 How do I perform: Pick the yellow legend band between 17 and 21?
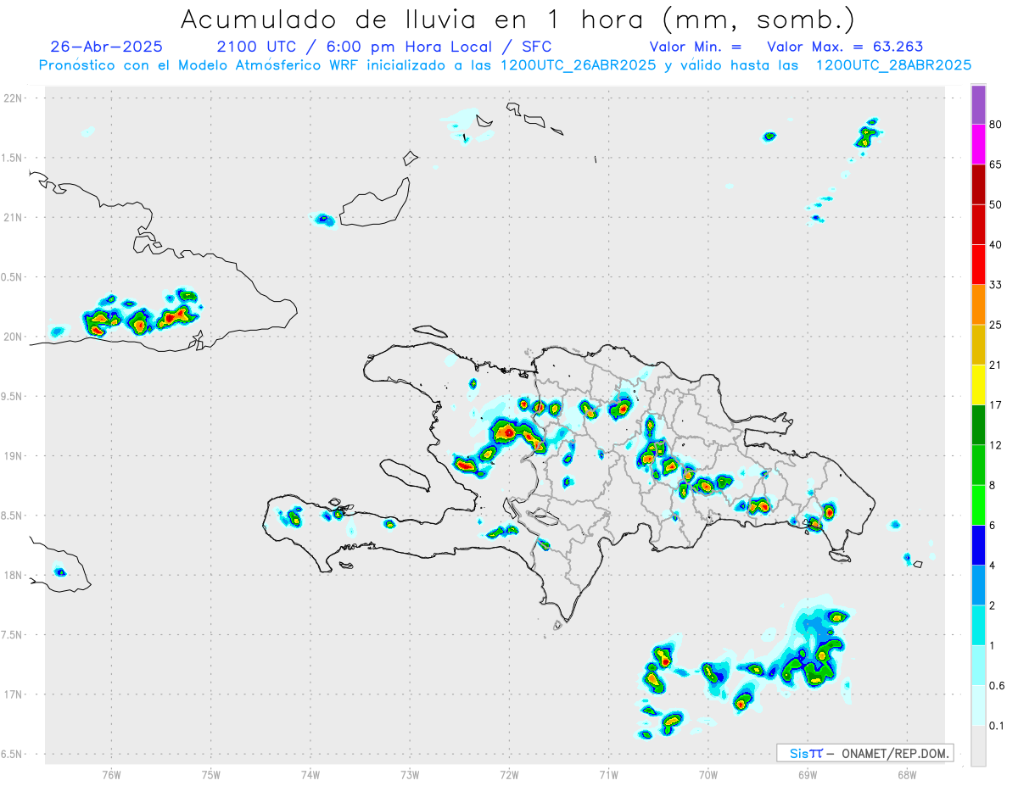[x=978, y=386]
